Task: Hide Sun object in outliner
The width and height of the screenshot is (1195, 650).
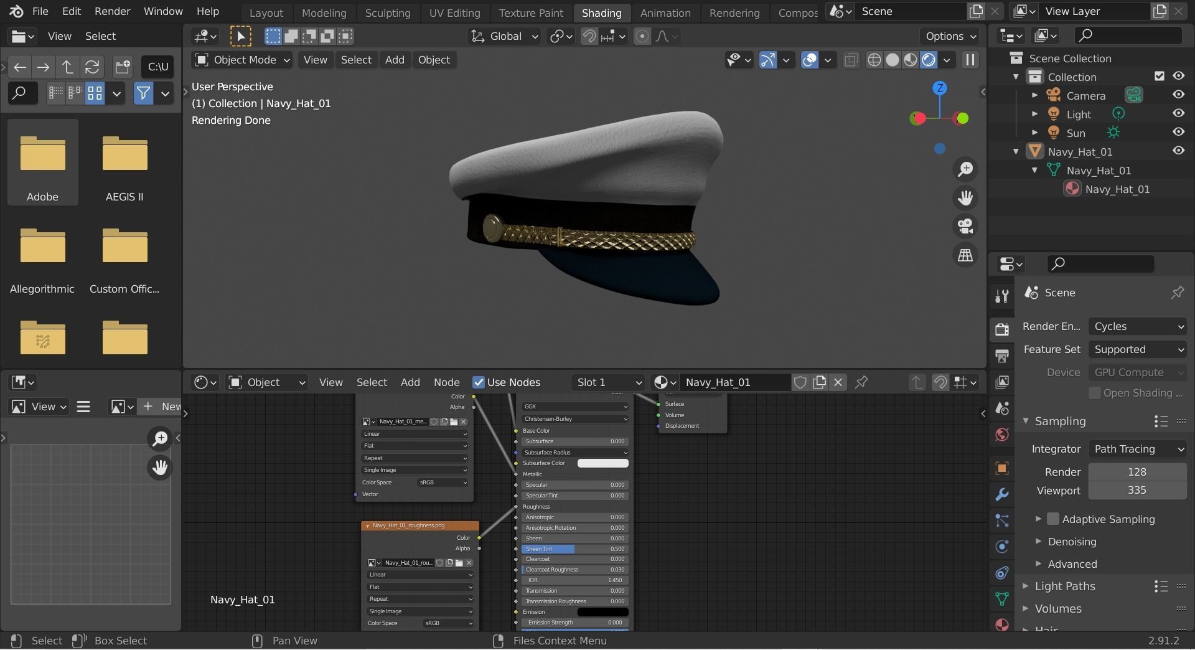Action: [x=1178, y=132]
